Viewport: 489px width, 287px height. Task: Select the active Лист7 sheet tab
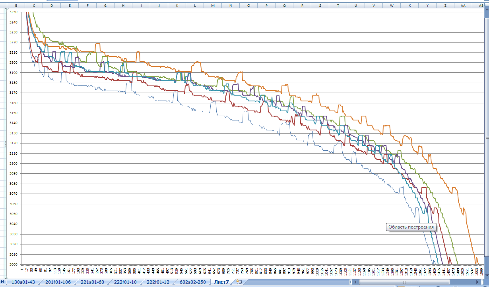[x=221, y=282]
